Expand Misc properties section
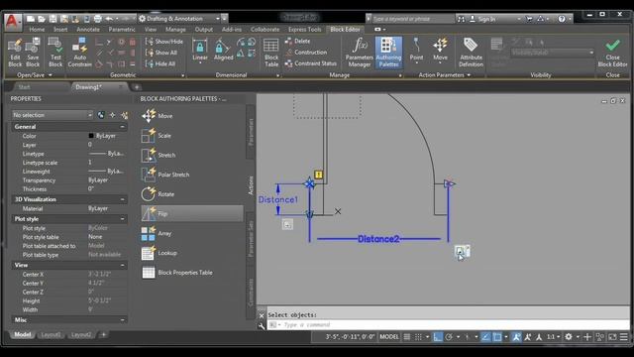This screenshot has width=634, height=357. click(x=122, y=320)
